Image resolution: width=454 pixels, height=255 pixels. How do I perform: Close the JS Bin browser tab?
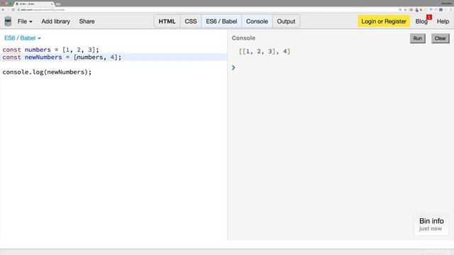coord(52,4)
